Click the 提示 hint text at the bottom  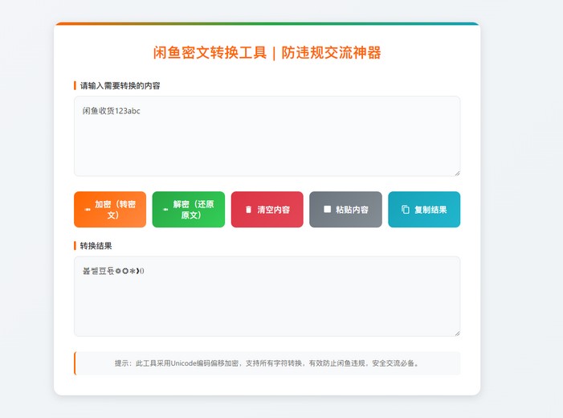[267, 363]
